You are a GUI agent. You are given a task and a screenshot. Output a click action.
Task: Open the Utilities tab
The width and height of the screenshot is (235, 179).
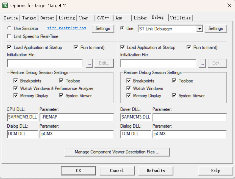180,18
